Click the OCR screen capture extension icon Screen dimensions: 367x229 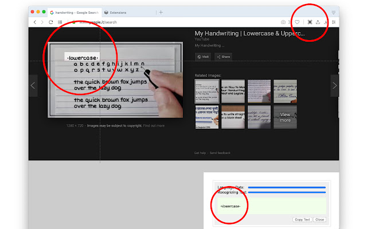(x=310, y=22)
